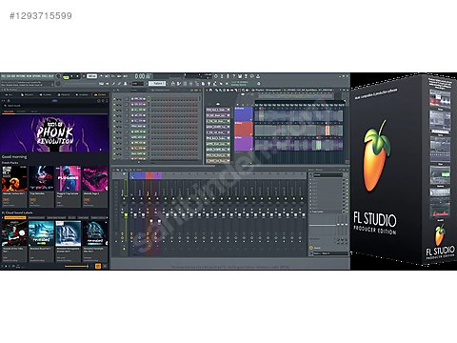
Task: Open the Melodic Techno Vol 1 pack
Action: pyautogui.click(x=14, y=186)
